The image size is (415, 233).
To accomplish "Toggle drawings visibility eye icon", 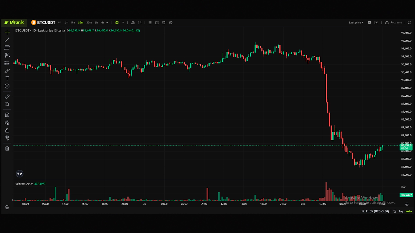I will (x=7, y=138).
